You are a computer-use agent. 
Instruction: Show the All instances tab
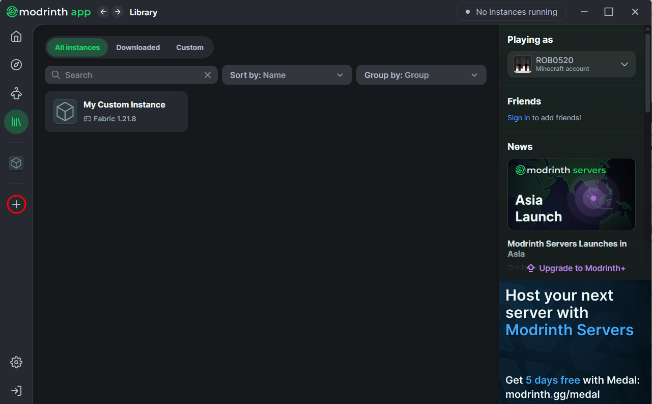pos(77,47)
